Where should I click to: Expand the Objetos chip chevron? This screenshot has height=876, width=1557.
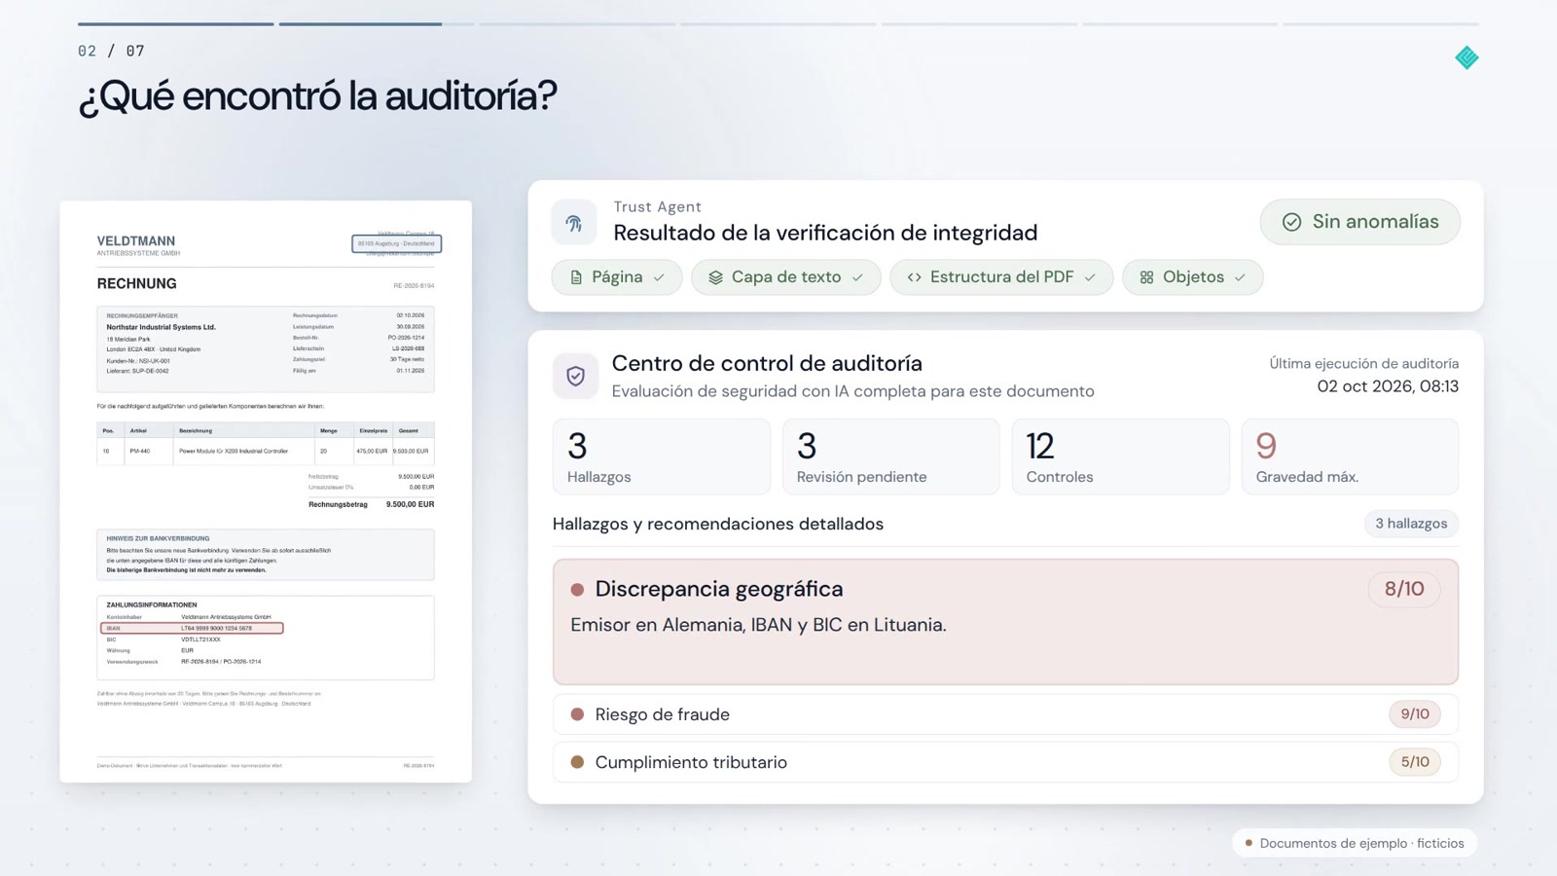(1240, 277)
